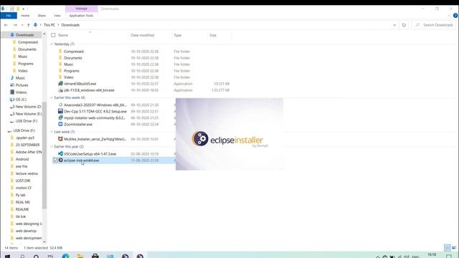459x258 pixels.
Task: Open Customize Quick Access Toolbar dropdown
Action: click(x=24, y=9)
